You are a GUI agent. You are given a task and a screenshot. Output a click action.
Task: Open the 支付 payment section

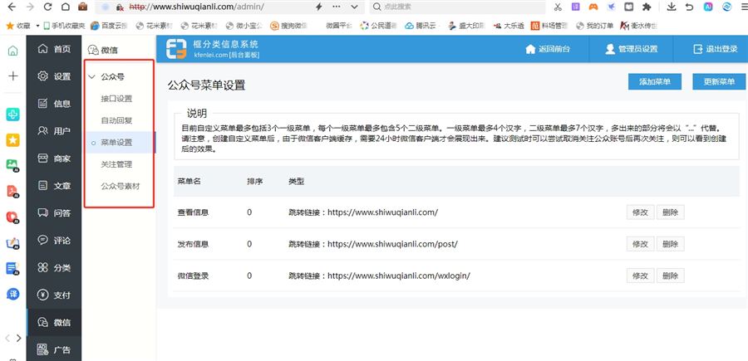pyautogui.click(x=43, y=295)
